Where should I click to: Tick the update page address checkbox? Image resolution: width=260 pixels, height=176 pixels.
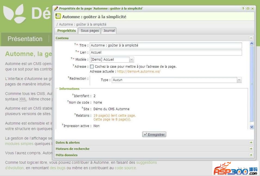tap(92, 67)
